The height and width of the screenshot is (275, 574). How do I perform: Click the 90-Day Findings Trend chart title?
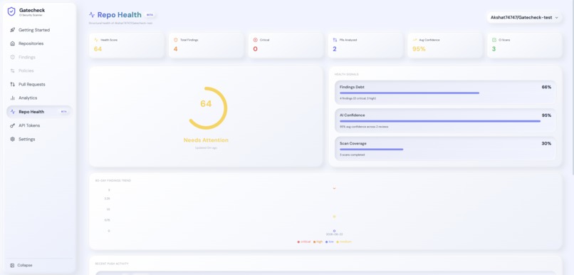tap(113, 180)
